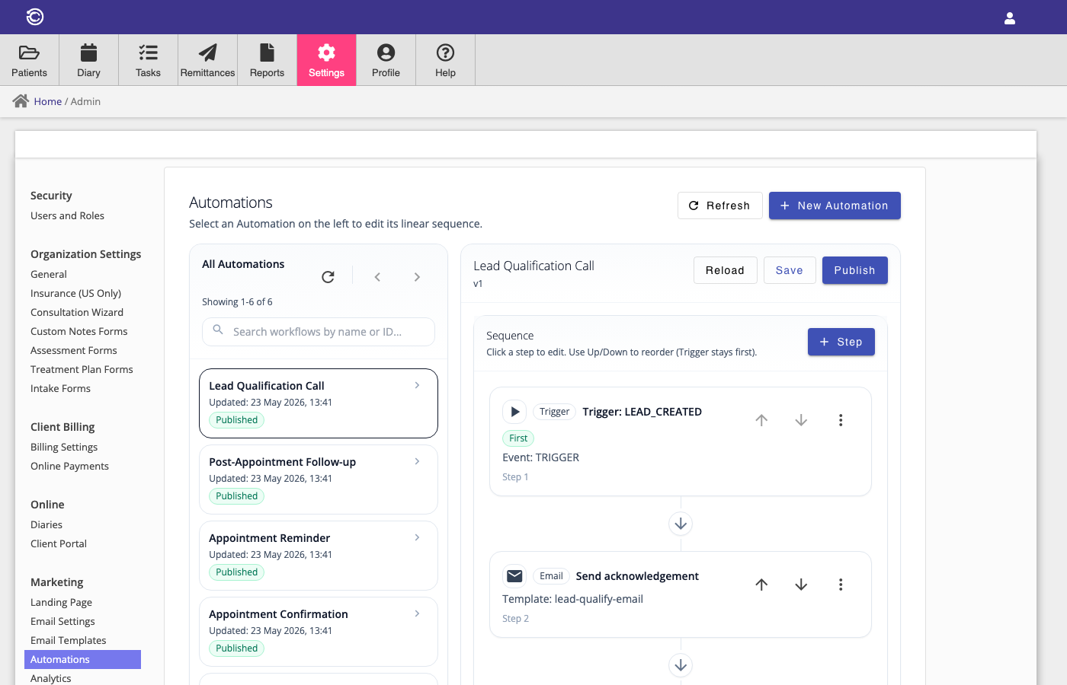Focus the search workflows field
This screenshot has width=1067, height=685.
[x=319, y=332]
